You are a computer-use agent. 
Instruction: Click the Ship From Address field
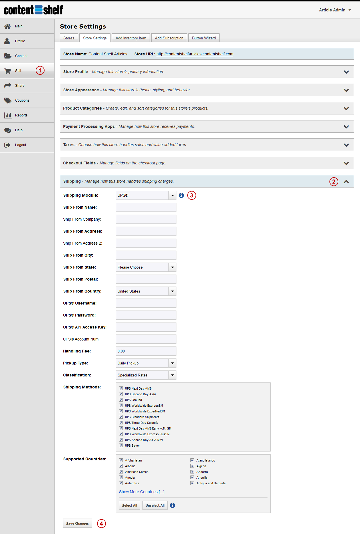146,231
